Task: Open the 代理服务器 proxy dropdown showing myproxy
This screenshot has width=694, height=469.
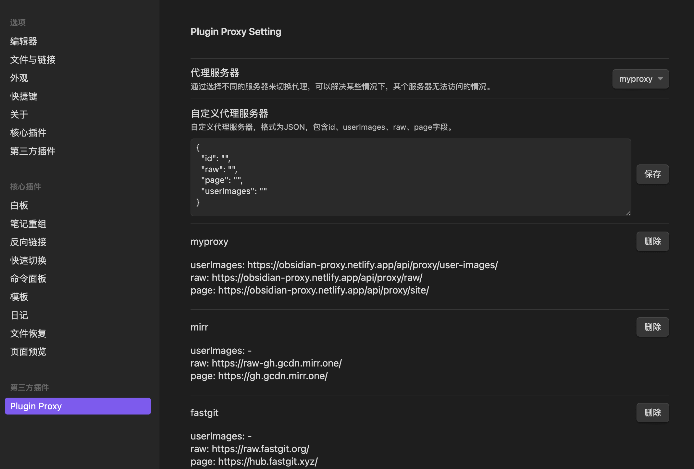Action: click(x=640, y=78)
